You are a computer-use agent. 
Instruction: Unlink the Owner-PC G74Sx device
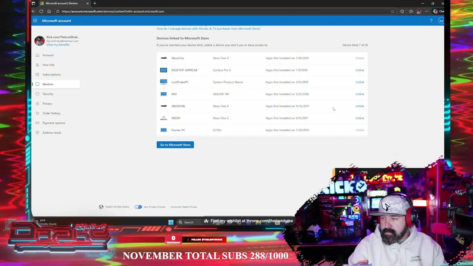click(x=360, y=130)
